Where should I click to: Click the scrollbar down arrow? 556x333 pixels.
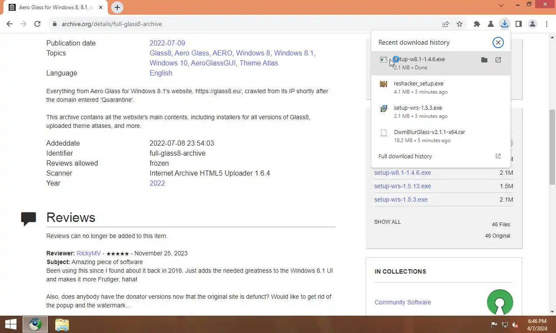(x=553, y=311)
